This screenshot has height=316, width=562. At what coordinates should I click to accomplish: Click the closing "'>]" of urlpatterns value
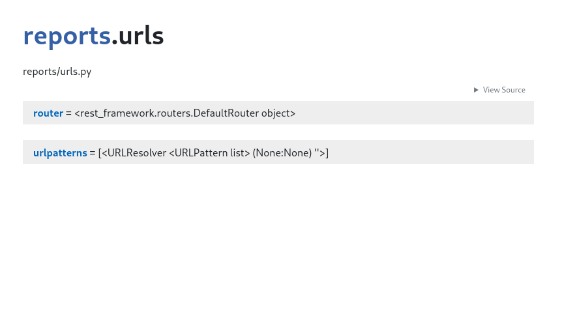coord(321,153)
